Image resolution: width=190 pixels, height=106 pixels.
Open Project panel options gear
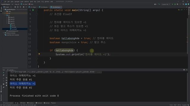23,7
